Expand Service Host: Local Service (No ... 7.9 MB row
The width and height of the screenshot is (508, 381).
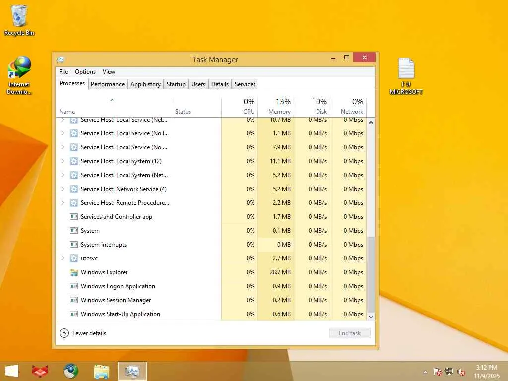click(x=63, y=147)
